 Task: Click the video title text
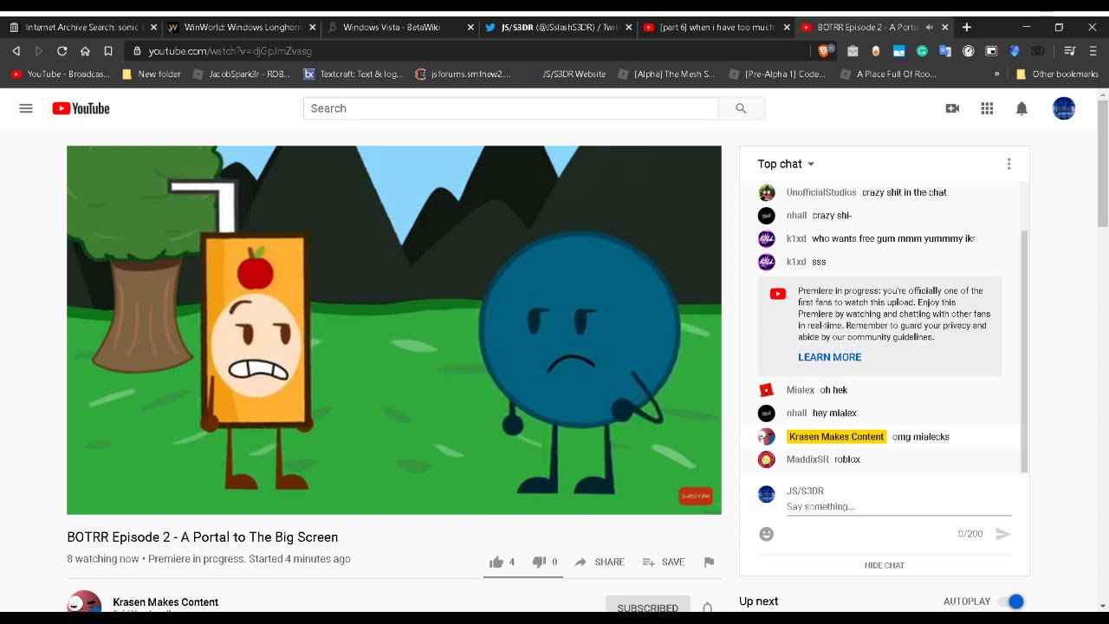click(203, 537)
